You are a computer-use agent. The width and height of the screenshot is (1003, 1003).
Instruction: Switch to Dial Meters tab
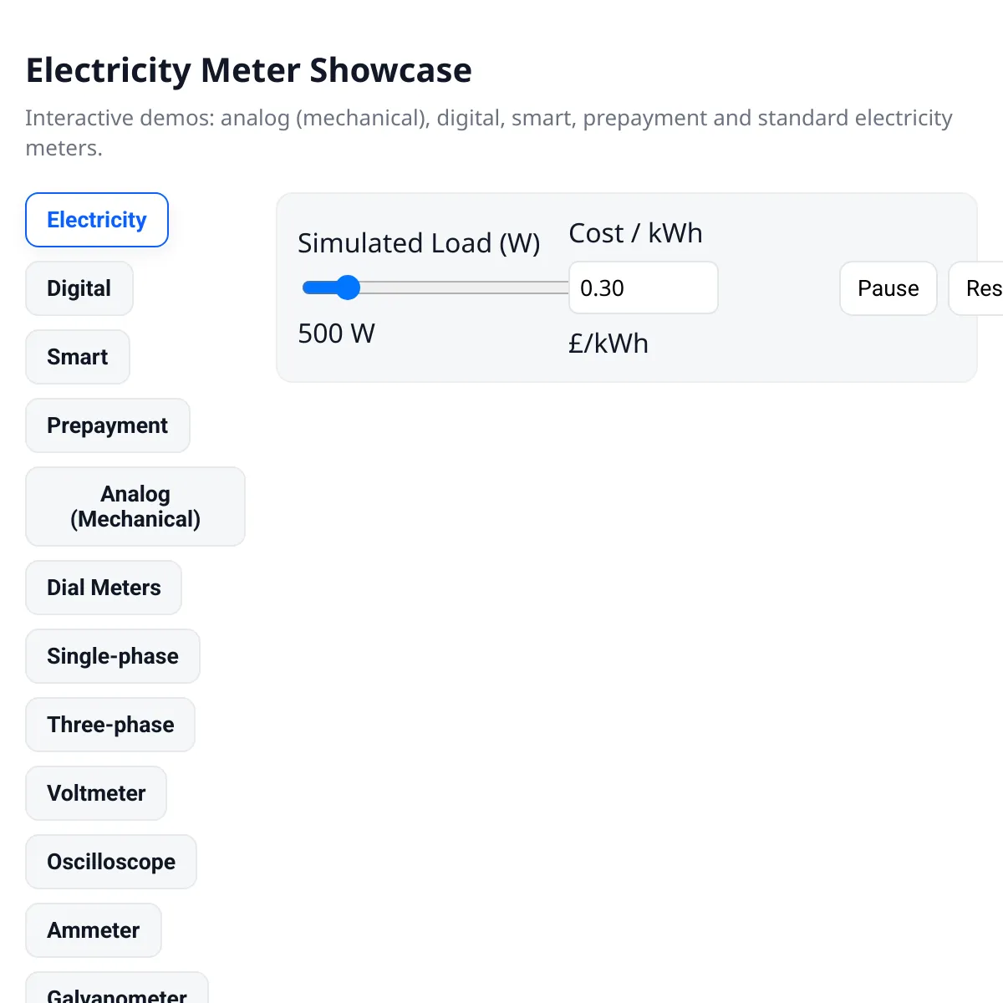104,588
